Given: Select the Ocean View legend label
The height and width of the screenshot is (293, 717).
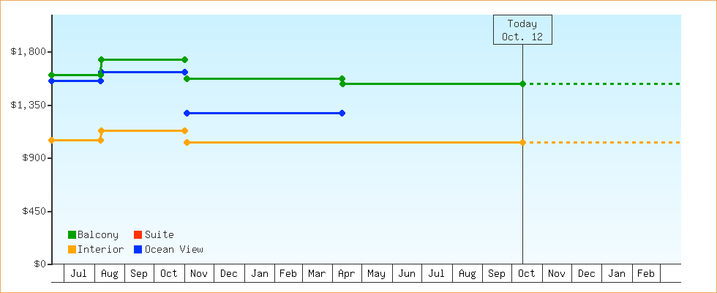Looking at the screenshot, I should click(173, 249).
